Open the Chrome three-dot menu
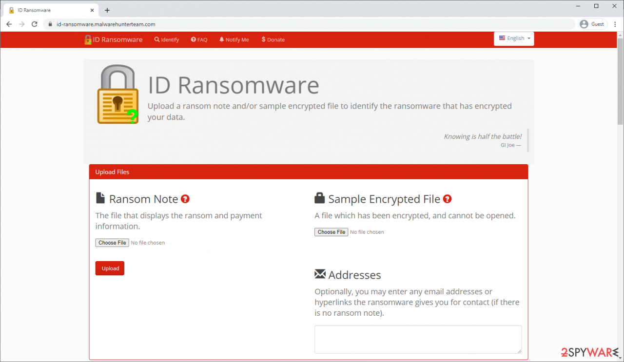The width and height of the screenshot is (624, 362). pyautogui.click(x=615, y=24)
